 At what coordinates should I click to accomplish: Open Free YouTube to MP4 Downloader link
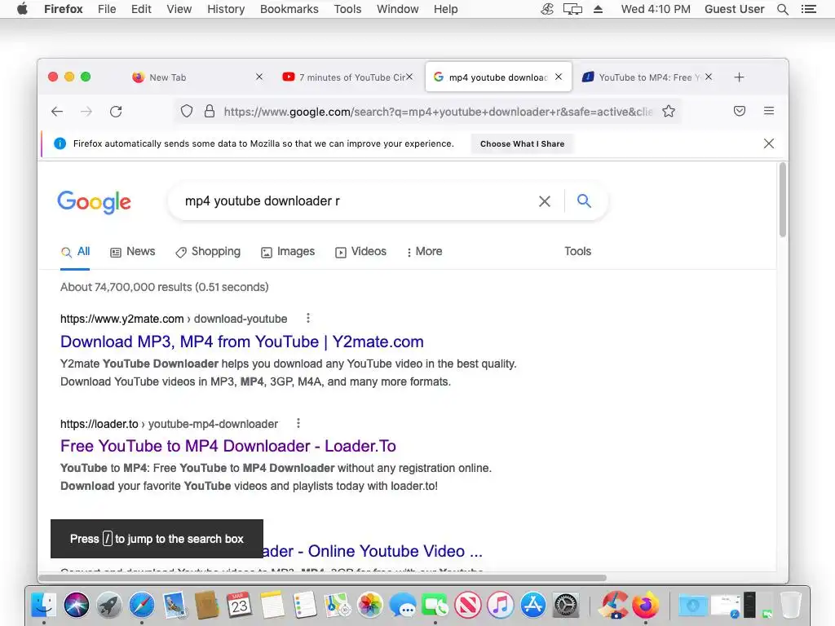(228, 446)
